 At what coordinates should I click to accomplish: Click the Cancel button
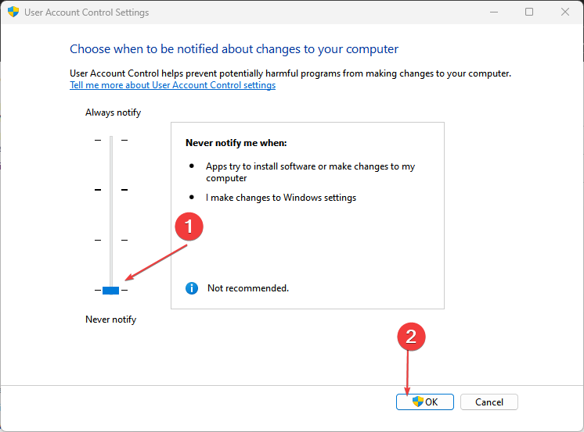(x=489, y=402)
